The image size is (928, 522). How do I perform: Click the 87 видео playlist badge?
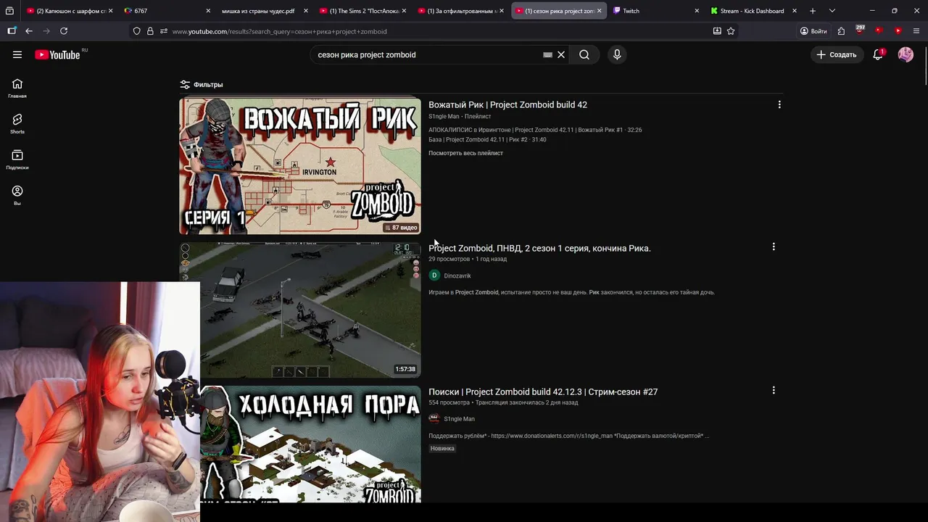(x=402, y=228)
